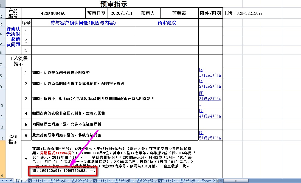This screenshot has height=183, width=301.
Task: Select CAM item 7 serial number instructions cell
Action: (115, 159)
